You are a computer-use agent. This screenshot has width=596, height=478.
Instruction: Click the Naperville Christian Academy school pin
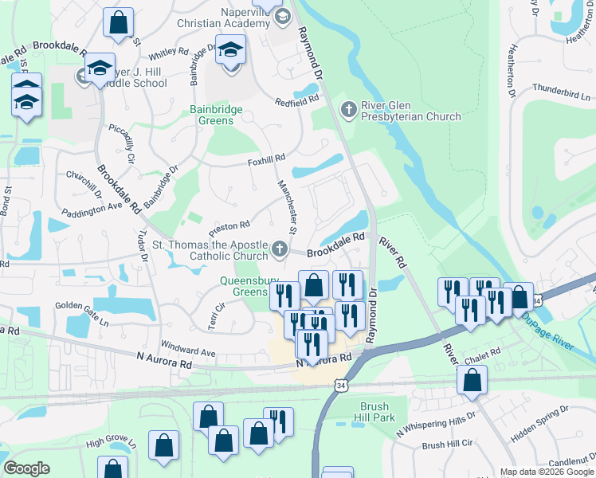coord(283,18)
